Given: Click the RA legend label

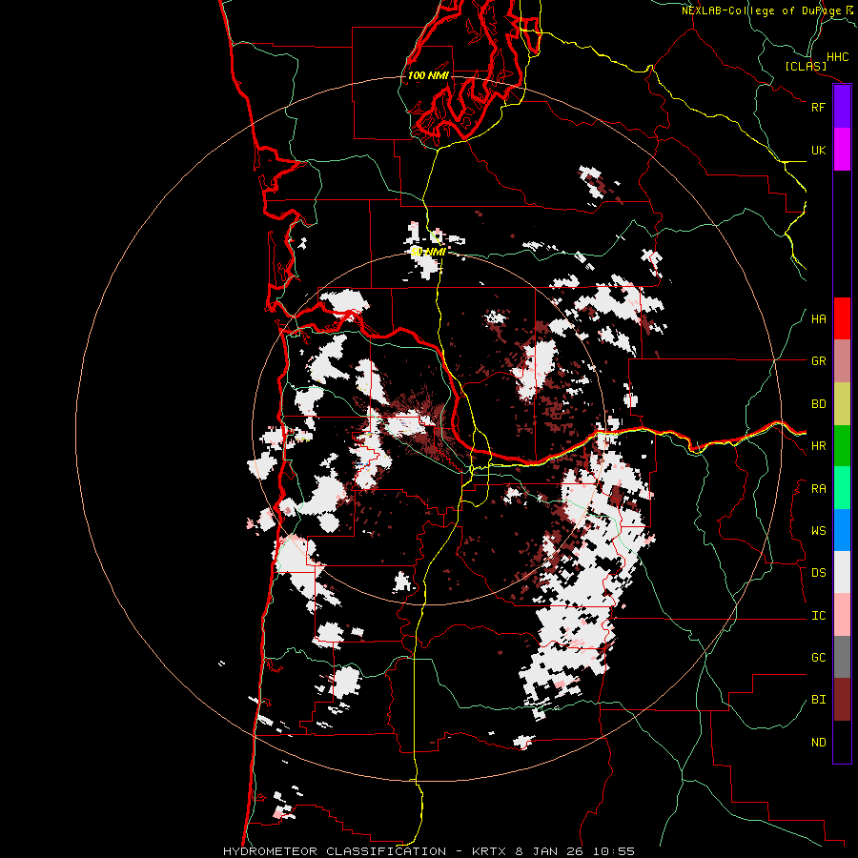Looking at the screenshot, I should click(818, 489).
